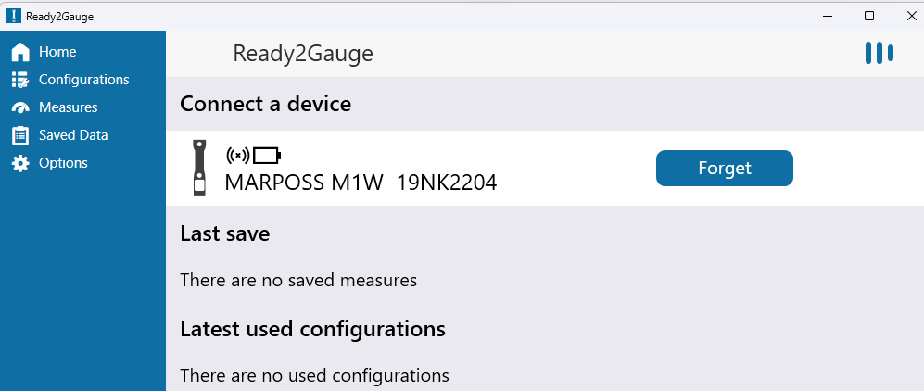Open the Configurations list icon
Image resolution: width=924 pixels, height=391 pixels.
pos(20,80)
